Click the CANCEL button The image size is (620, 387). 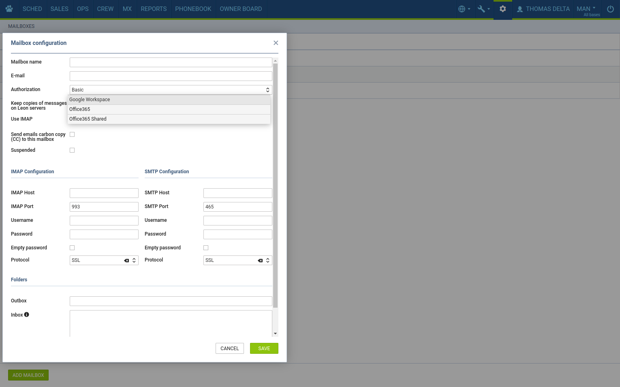coord(229,349)
